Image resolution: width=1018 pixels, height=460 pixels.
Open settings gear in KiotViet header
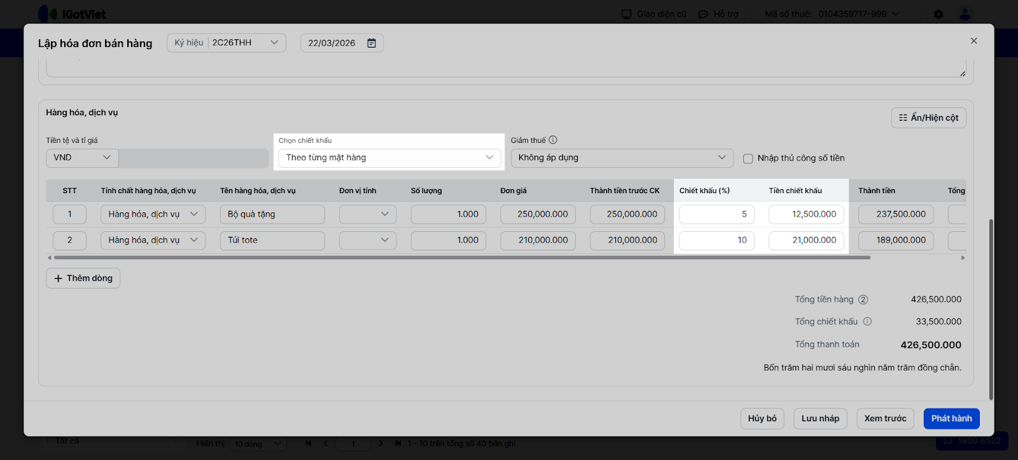point(938,14)
